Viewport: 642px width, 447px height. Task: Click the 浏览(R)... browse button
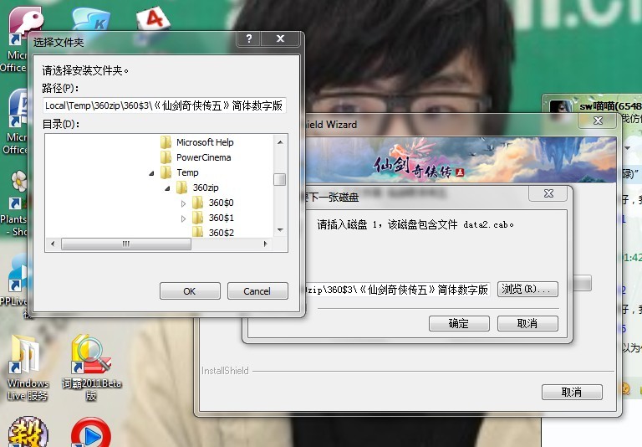click(527, 290)
